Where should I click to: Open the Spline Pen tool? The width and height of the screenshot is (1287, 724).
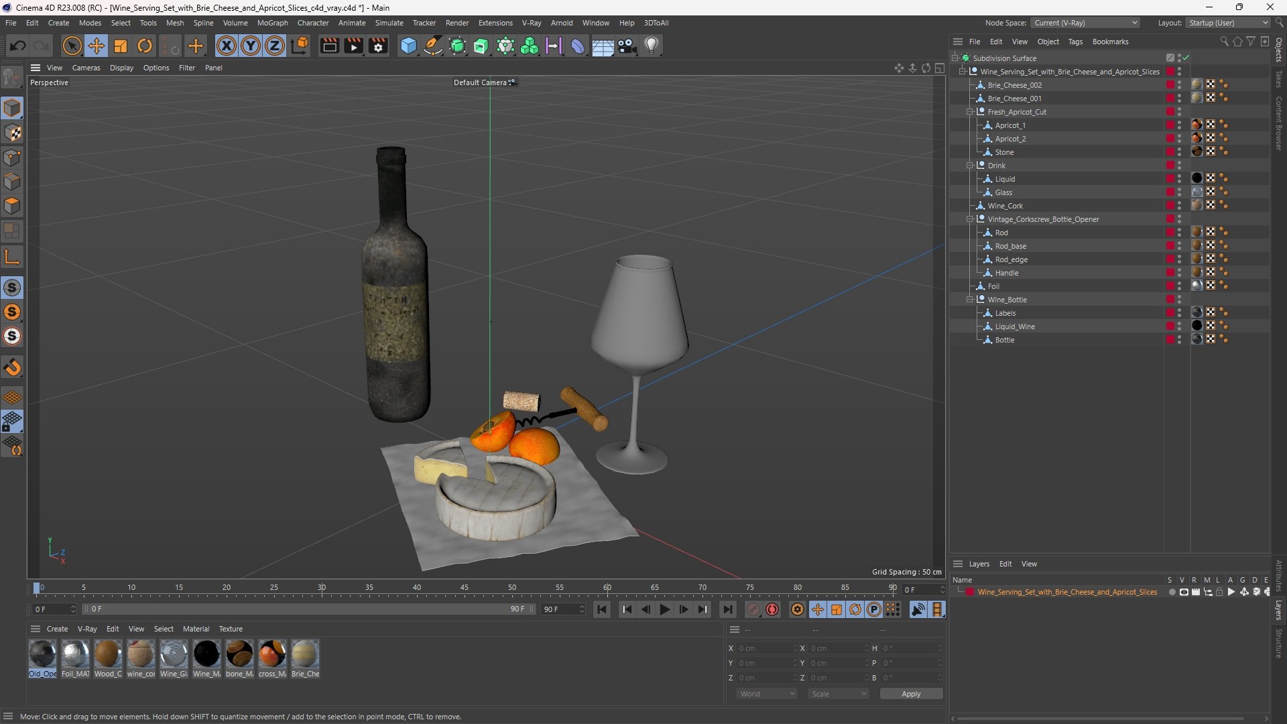[433, 46]
